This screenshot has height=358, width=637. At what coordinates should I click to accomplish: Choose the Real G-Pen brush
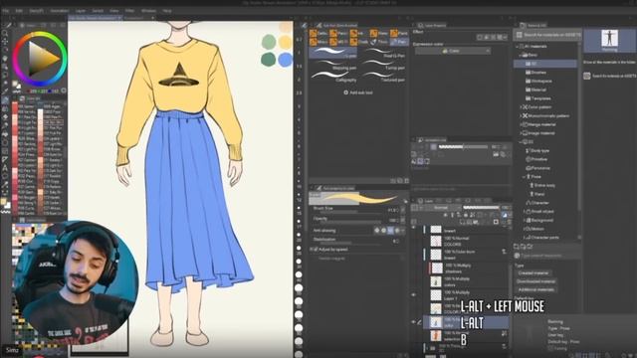pos(383,53)
